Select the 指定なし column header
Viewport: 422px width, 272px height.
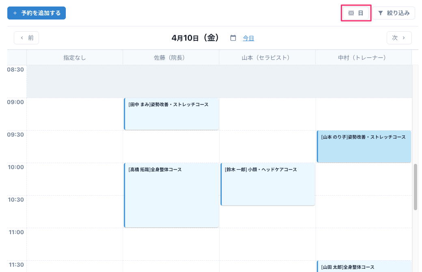75,58
